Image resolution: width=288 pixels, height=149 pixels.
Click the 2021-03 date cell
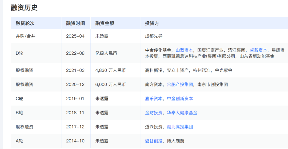(75, 70)
